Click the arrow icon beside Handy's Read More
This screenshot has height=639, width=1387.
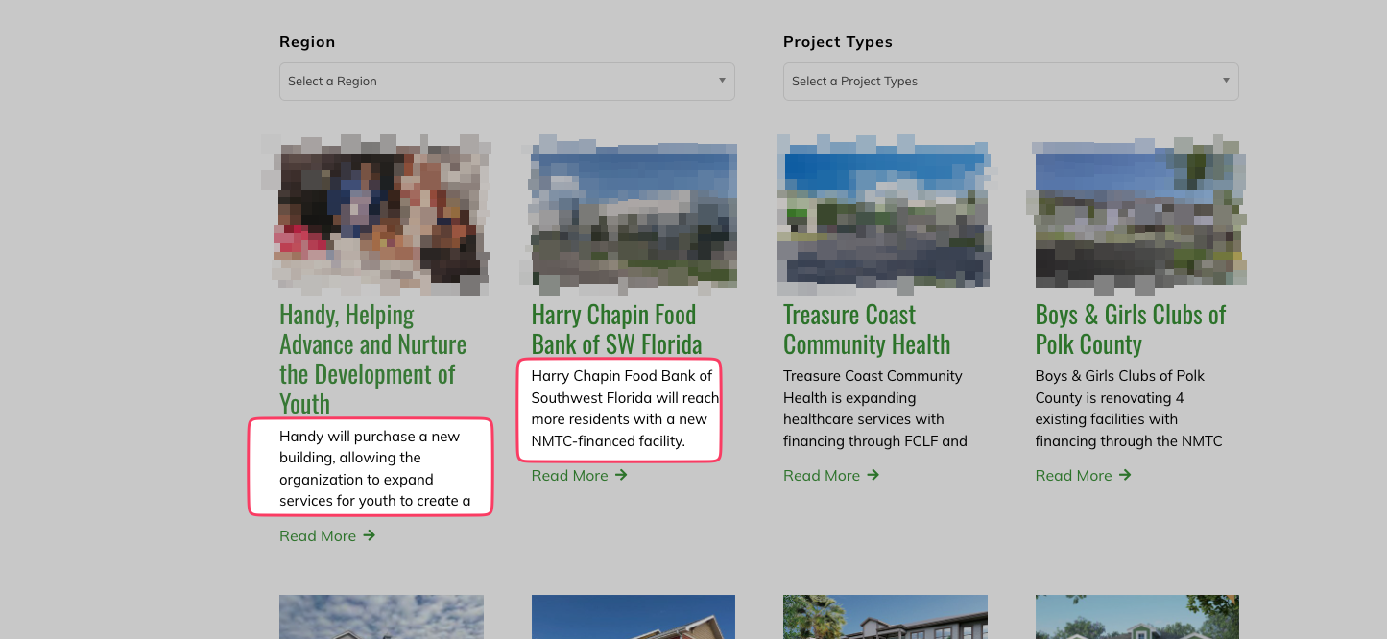[370, 535]
